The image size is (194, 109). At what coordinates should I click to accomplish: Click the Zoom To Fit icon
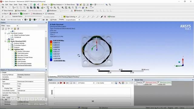(x=63, y=8)
